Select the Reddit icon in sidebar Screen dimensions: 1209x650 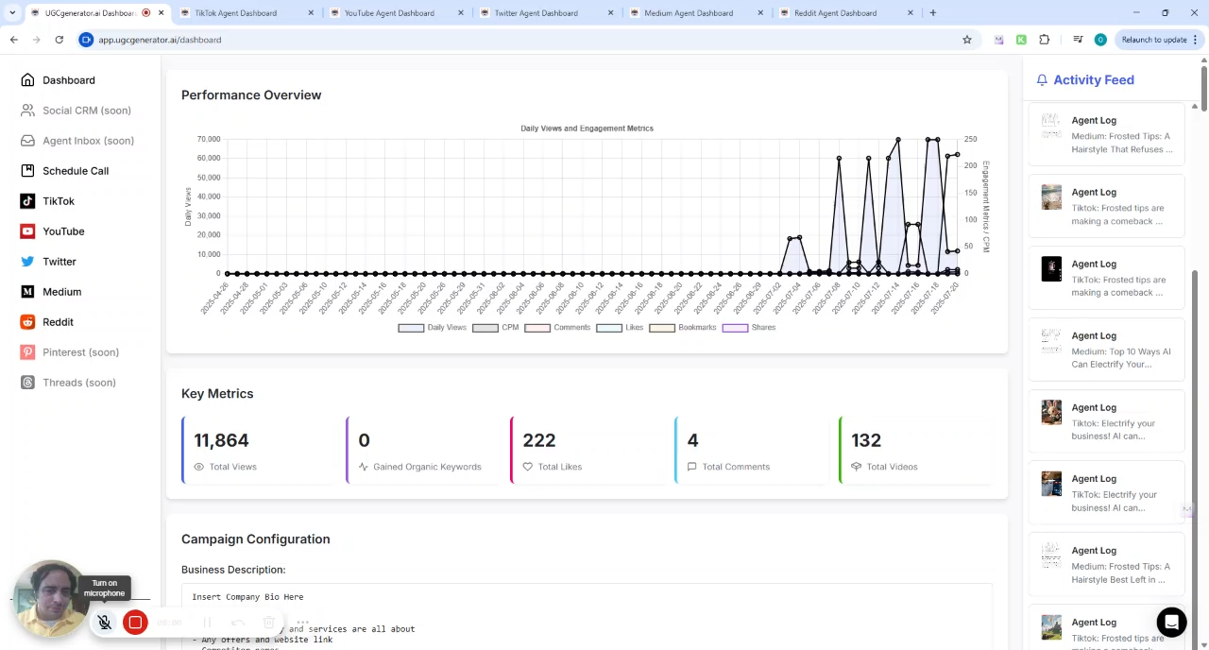pos(27,322)
